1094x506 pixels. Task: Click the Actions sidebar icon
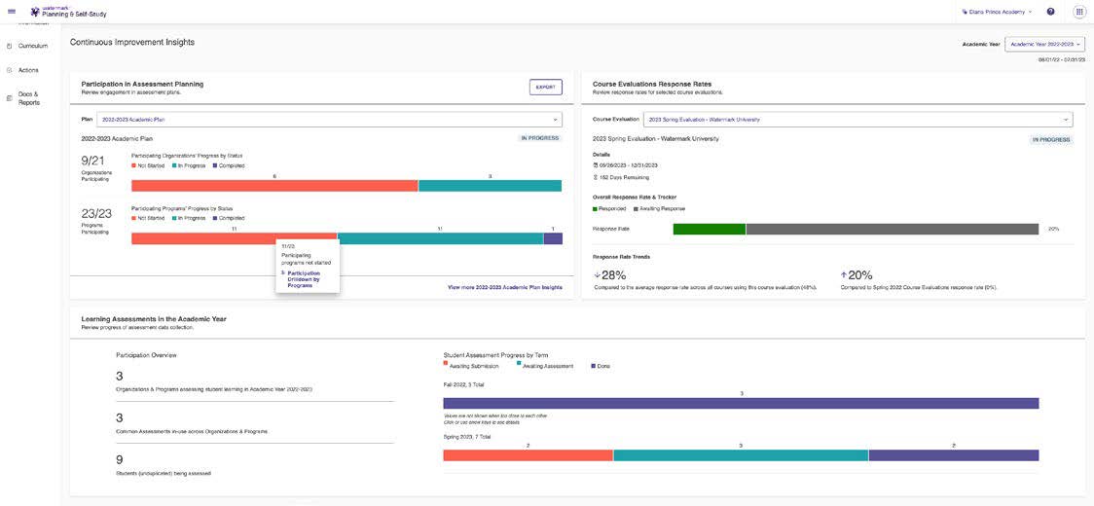(9, 70)
